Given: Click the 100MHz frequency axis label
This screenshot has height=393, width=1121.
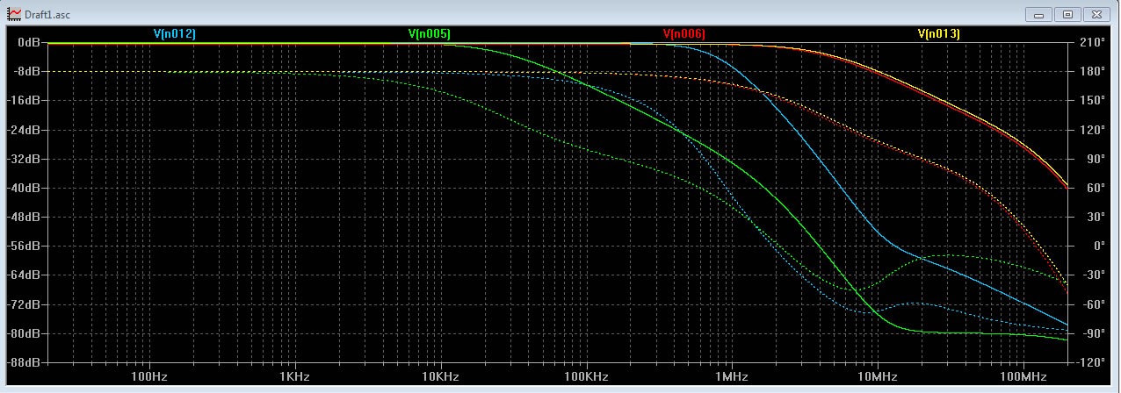Looking at the screenshot, I should (1023, 377).
